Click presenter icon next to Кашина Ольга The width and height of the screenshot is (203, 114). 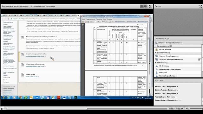tap(156, 56)
